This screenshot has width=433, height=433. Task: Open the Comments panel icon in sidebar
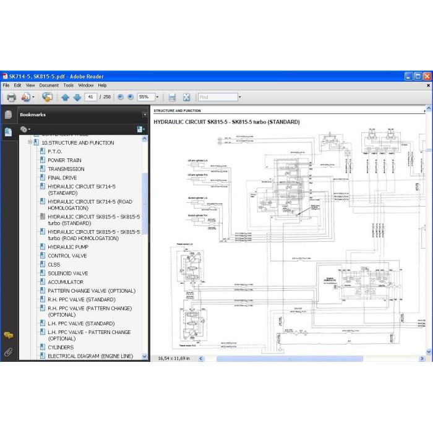click(8, 335)
